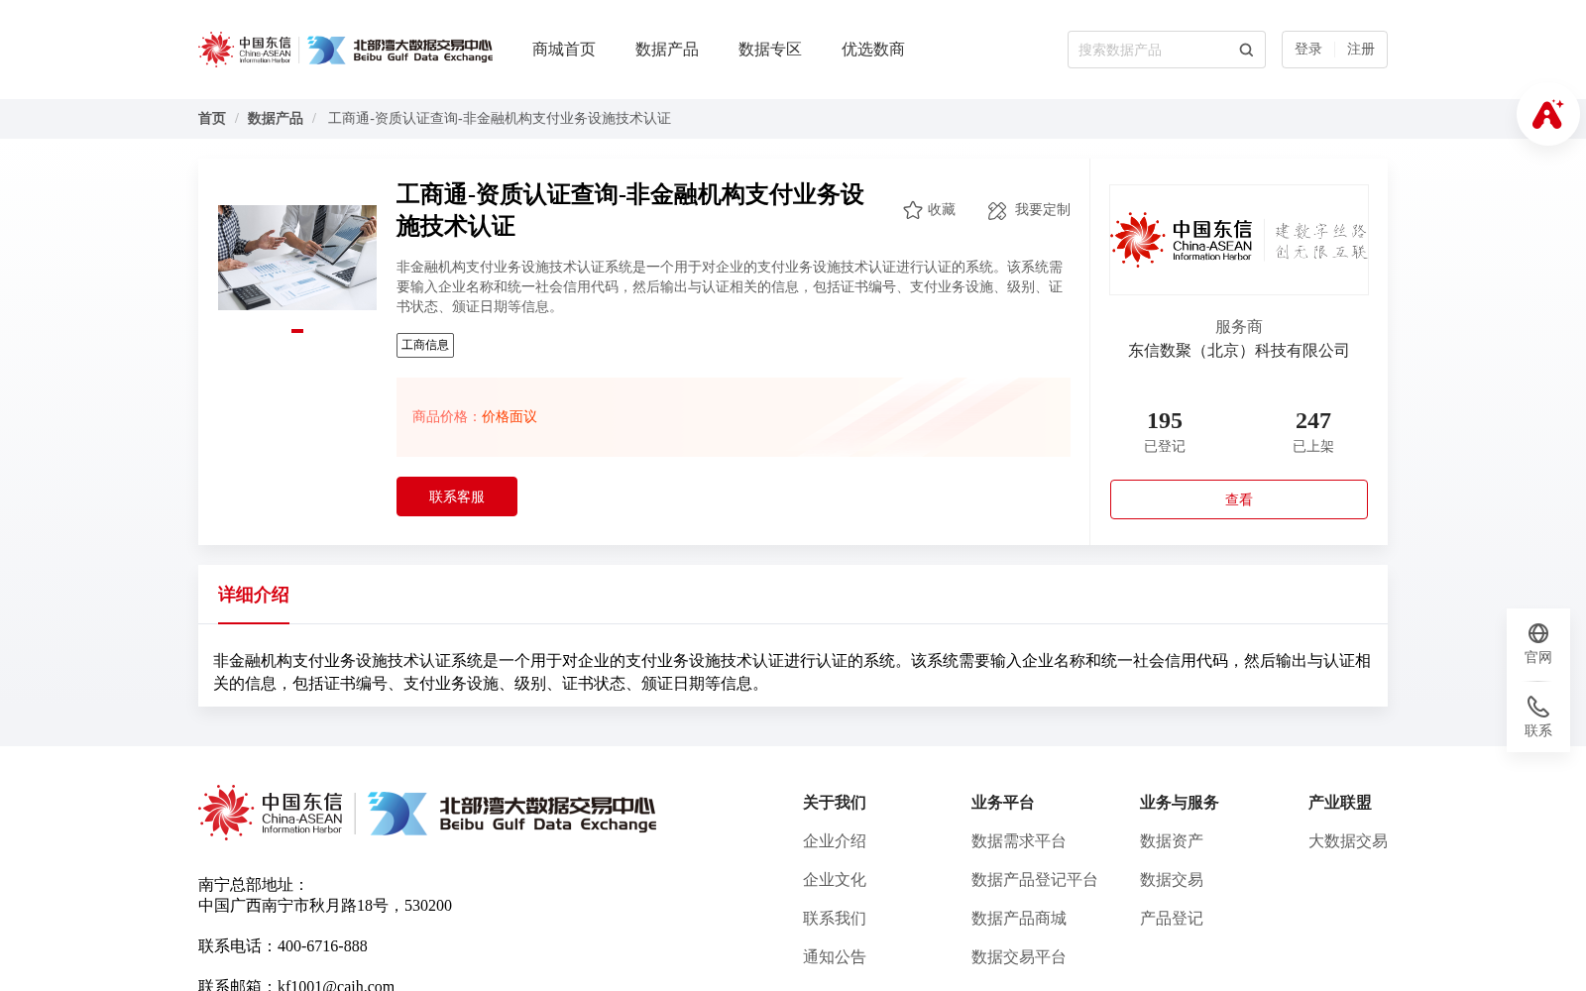This screenshot has height=991, width=1586.
Task: Click the star icon next to 收藏
Action: [x=913, y=210]
